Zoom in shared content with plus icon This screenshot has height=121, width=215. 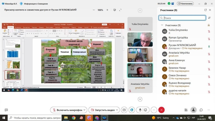pyautogui.click(x=107, y=10)
